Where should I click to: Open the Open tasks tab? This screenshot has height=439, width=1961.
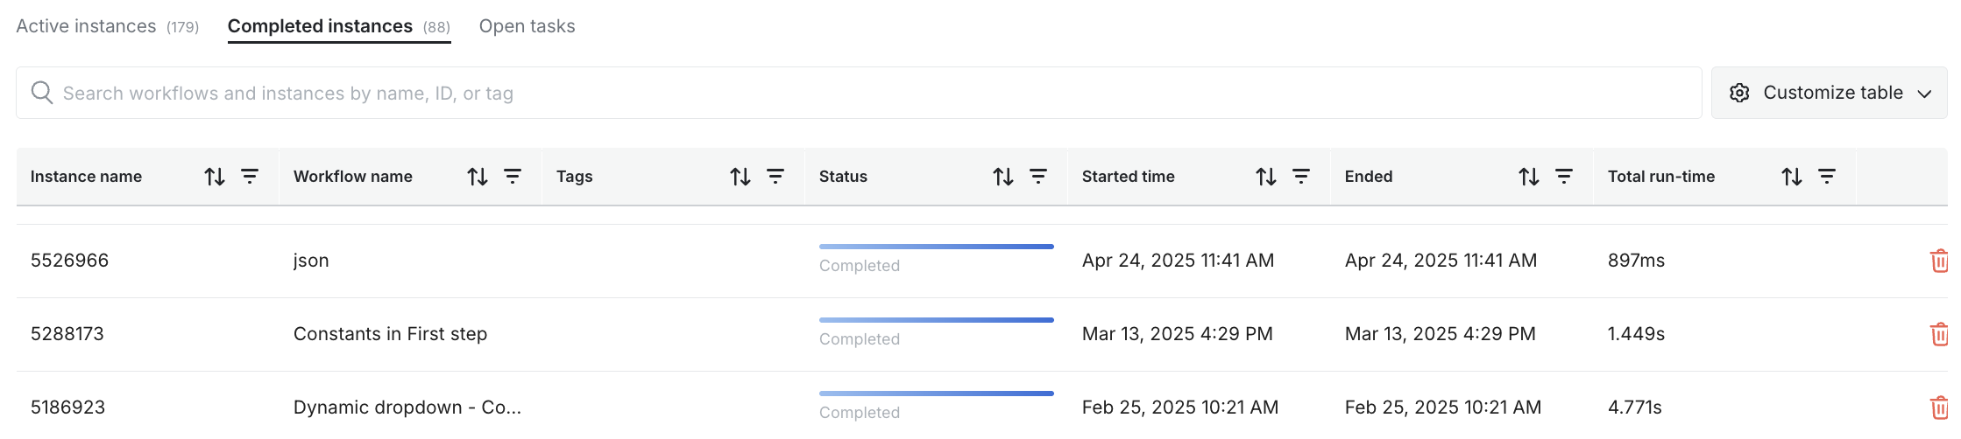[527, 26]
